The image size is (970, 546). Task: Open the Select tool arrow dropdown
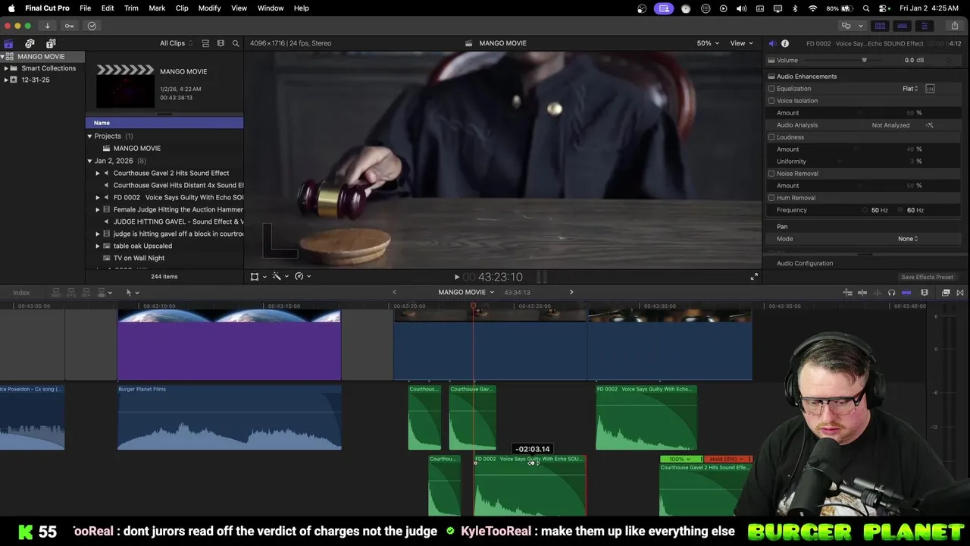tap(132, 293)
